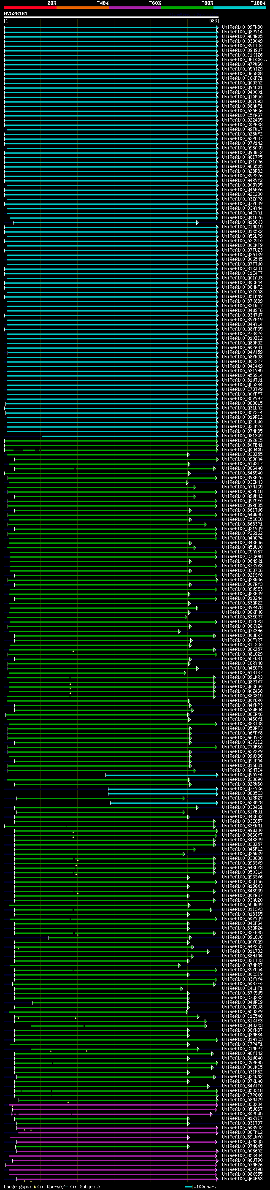Viewport: 270px width, 1190px height.
Task: Click arrowhead ending the UniRef100_B3QZ55 alignment
Action: pyautogui.click(x=188, y=455)
